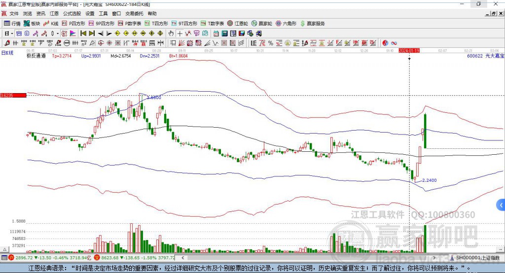Screen dimensions: 505x273
Task: Expand the blue side panel arrow
Action: coord(501,205)
